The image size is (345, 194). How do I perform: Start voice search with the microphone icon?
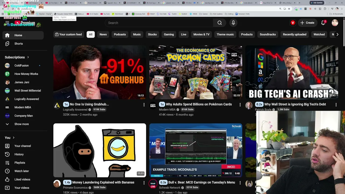pos(233,23)
